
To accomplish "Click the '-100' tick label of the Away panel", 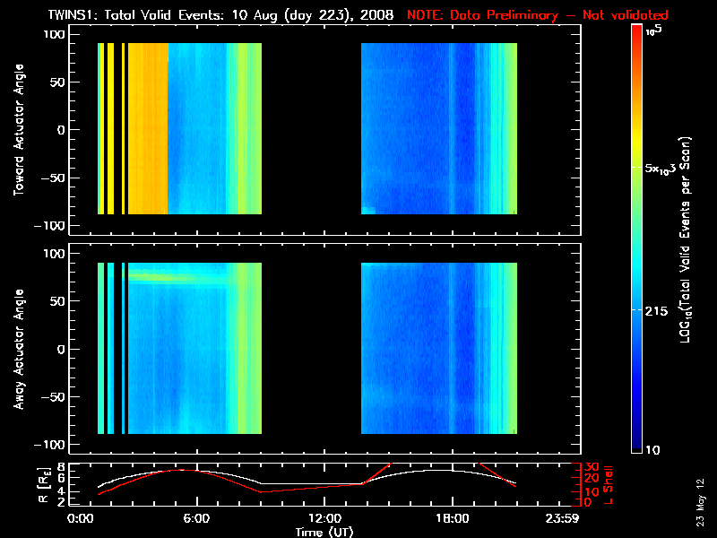I will [50, 445].
